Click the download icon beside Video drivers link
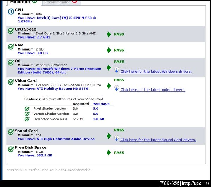 (116, 88)
